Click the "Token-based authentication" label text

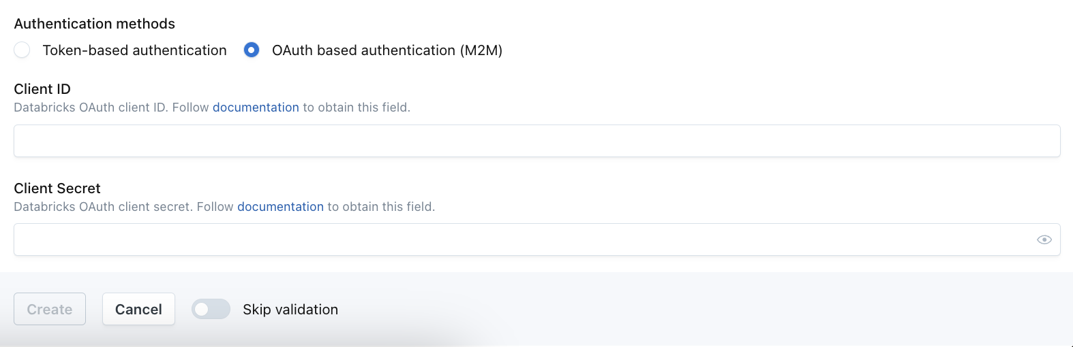[134, 50]
